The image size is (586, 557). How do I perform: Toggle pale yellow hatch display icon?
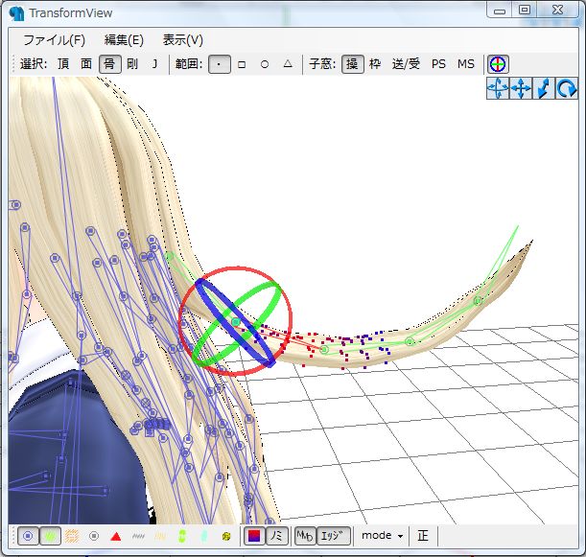[160, 537]
